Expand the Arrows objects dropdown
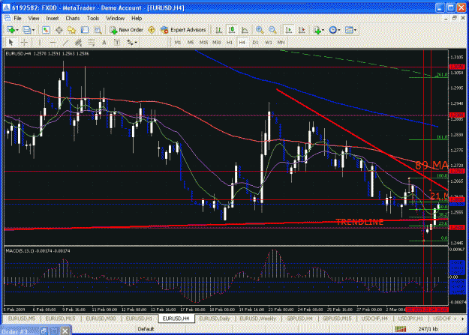469x335 pixels. point(136,43)
